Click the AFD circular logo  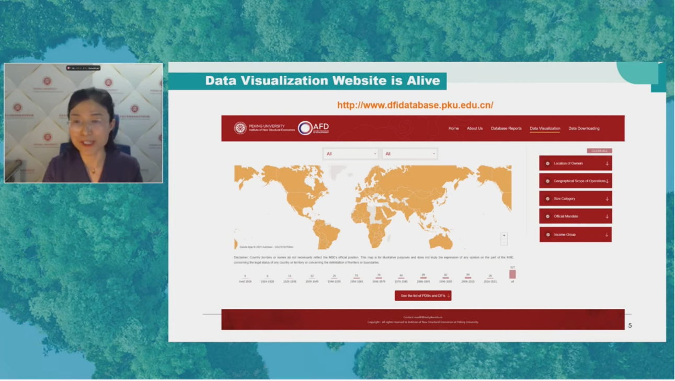(x=305, y=128)
